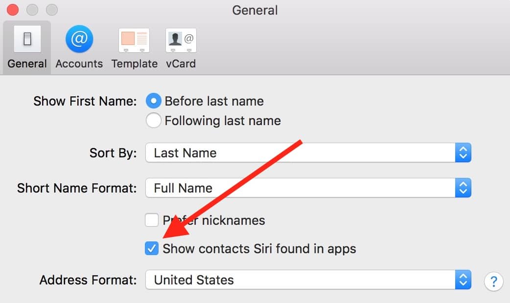Screen dimensions: 510x303
Task: Close the General preferences window
Action: click(13, 10)
